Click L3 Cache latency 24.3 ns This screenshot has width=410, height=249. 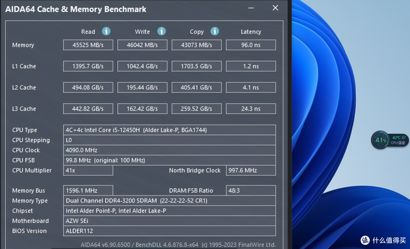251,109
